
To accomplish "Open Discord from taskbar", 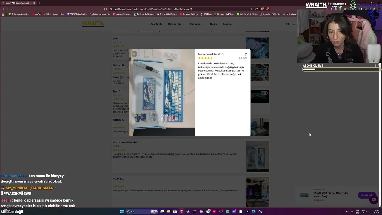I will coord(234,211).
